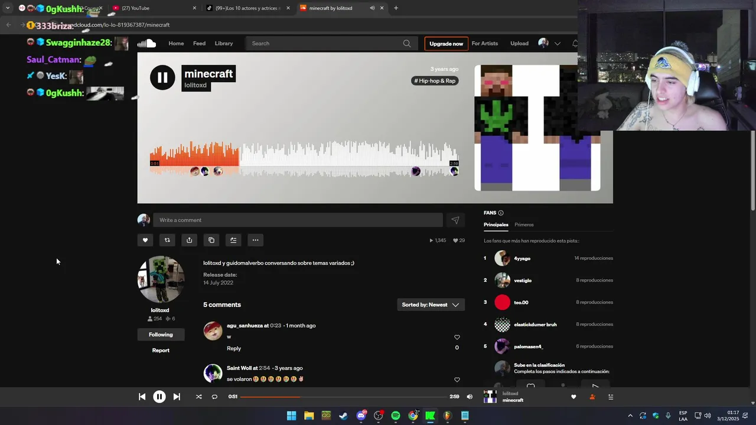Open a new browser tab
The width and height of the screenshot is (756, 425).
point(396,8)
